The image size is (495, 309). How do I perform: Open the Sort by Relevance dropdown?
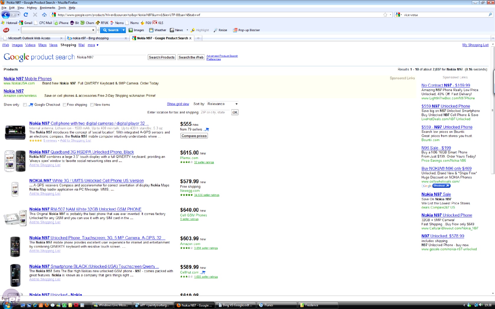coord(222,104)
